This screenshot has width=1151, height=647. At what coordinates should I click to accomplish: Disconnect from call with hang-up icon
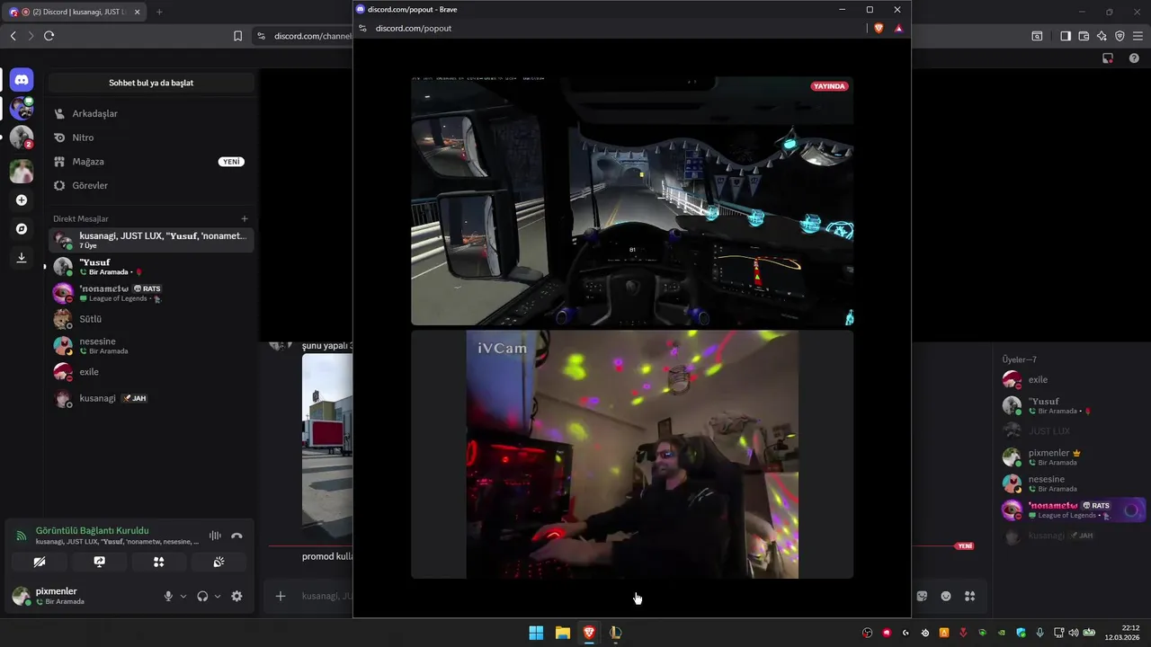[x=236, y=536]
